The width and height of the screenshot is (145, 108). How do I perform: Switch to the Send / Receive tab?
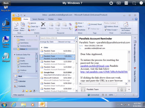click(38, 19)
